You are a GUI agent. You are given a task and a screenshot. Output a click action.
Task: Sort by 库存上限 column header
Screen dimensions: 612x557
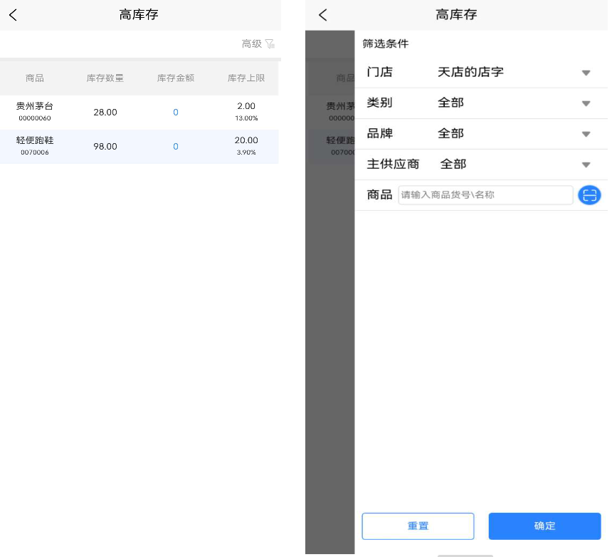click(246, 78)
